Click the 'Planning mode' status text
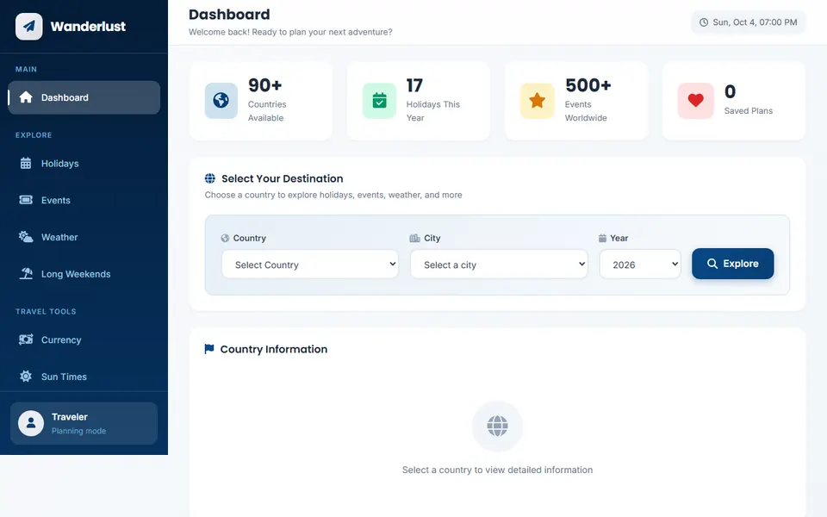Image resolution: width=827 pixels, height=517 pixels. tap(78, 431)
